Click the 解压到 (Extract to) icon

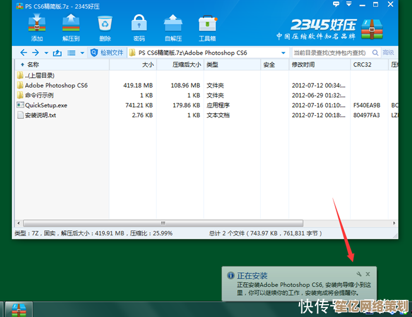[x=71, y=26]
